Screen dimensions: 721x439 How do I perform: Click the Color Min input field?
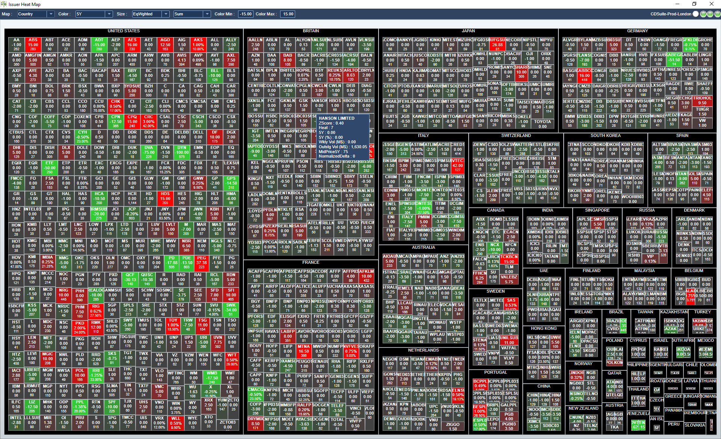(246, 14)
